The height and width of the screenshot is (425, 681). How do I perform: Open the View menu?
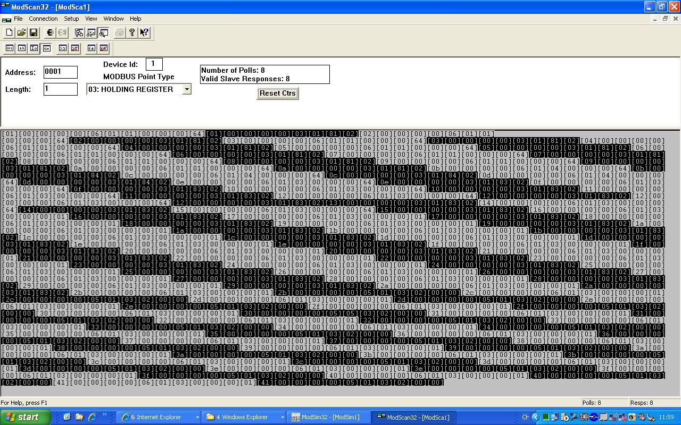[91, 19]
